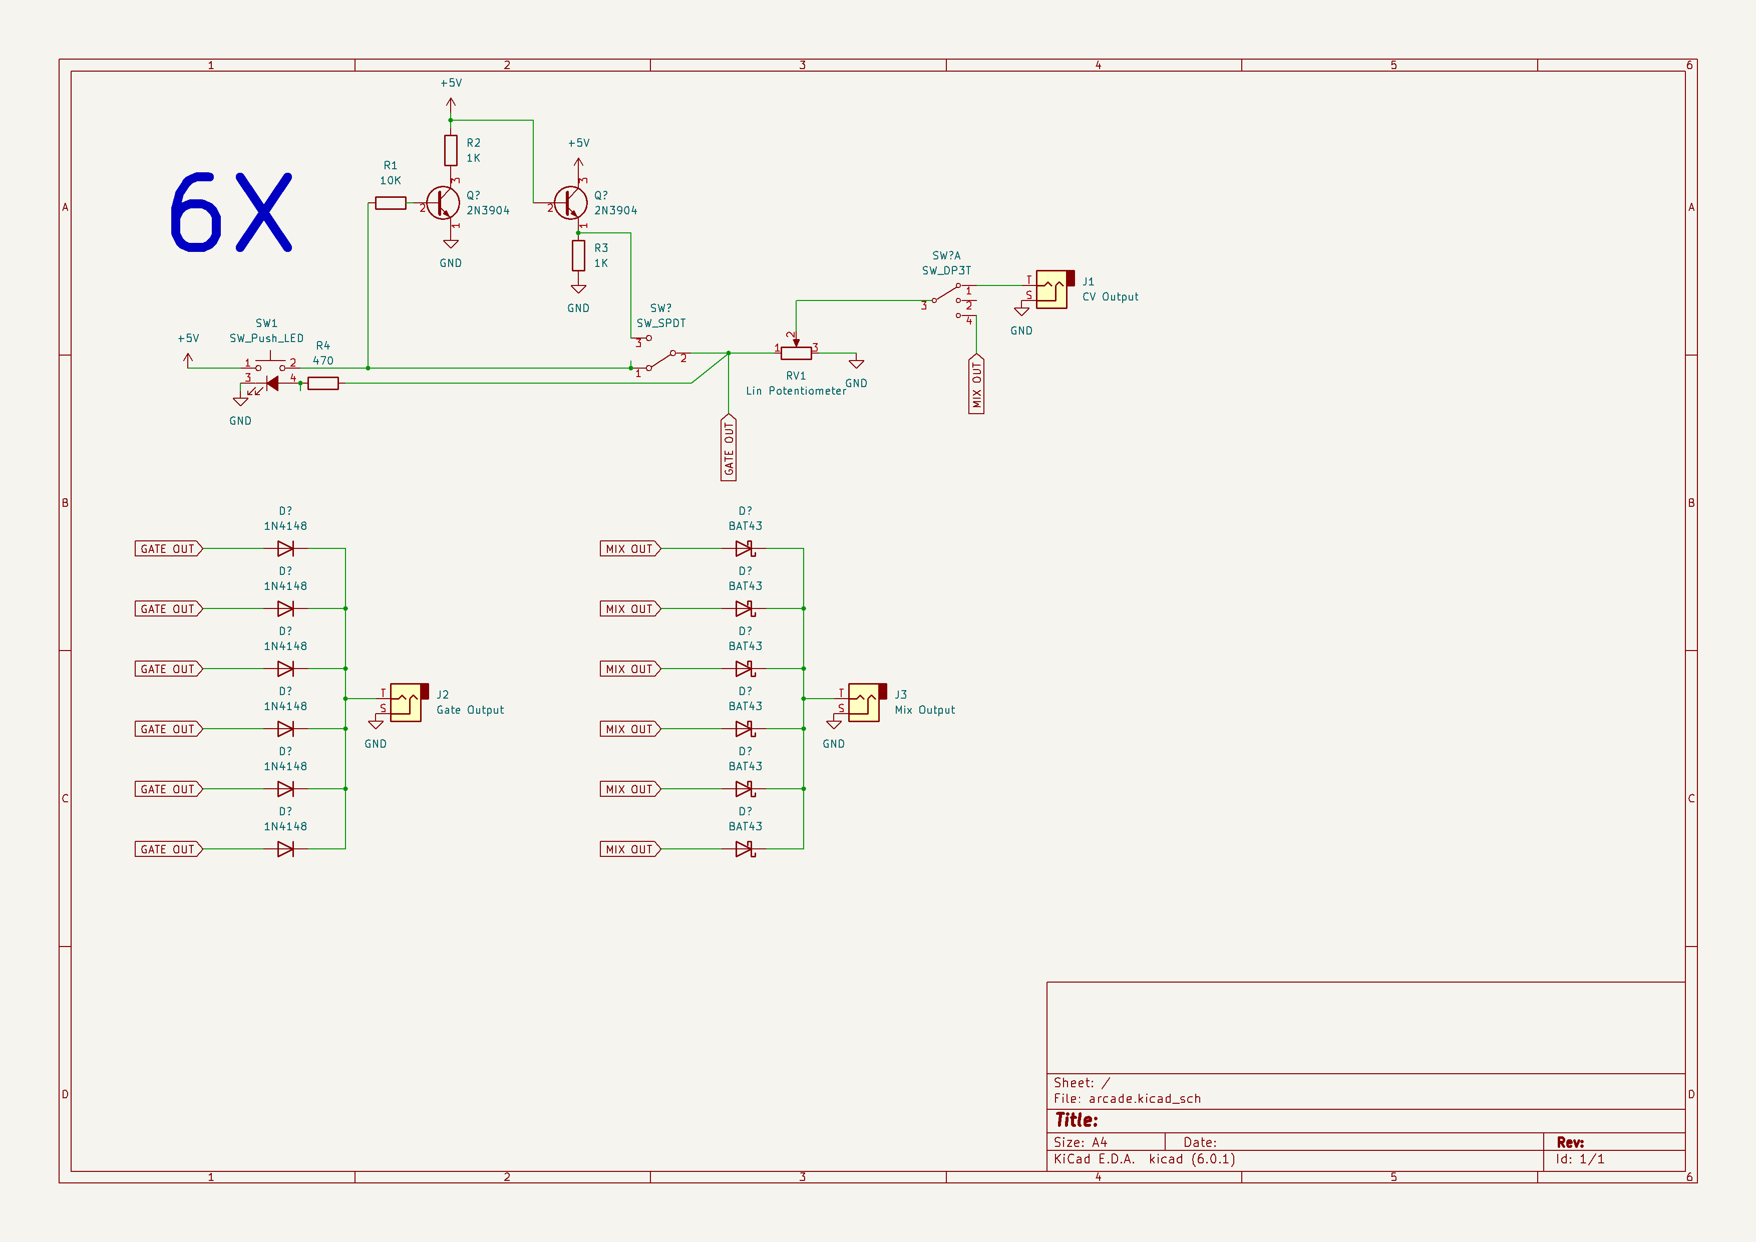Click the vertical GATE OUT global label
Viewport: 1756px width, 1242px height.
pos(728,448)
